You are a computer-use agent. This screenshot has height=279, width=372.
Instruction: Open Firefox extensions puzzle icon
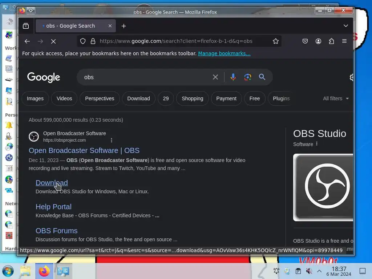click(x=331, y=41)
